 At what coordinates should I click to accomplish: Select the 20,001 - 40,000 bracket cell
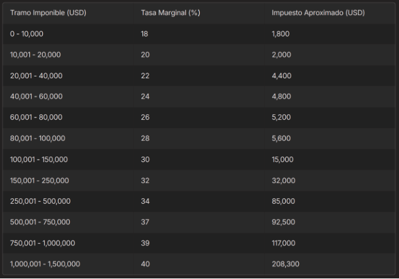pyautogui.click(x=36, y=76)
